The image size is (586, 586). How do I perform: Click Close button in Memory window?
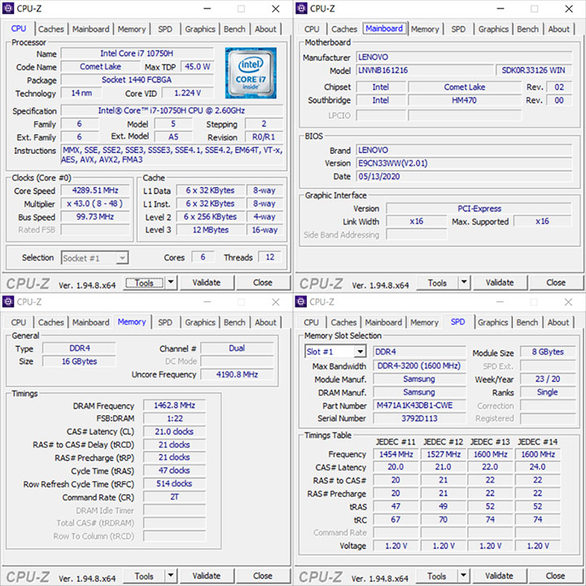263,576
